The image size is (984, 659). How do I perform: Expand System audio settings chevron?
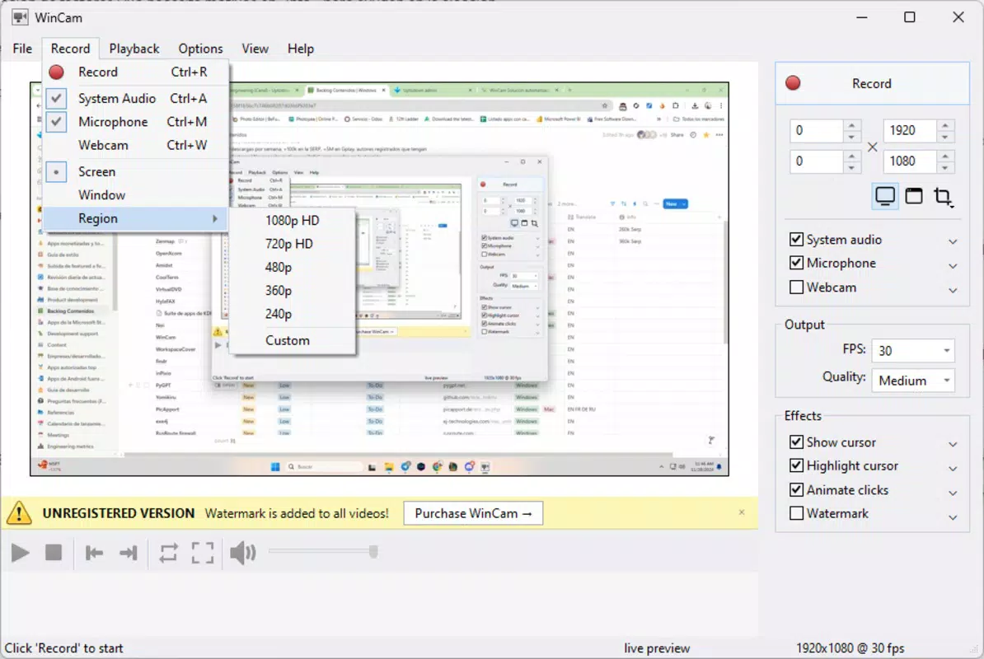pos(953,241)
